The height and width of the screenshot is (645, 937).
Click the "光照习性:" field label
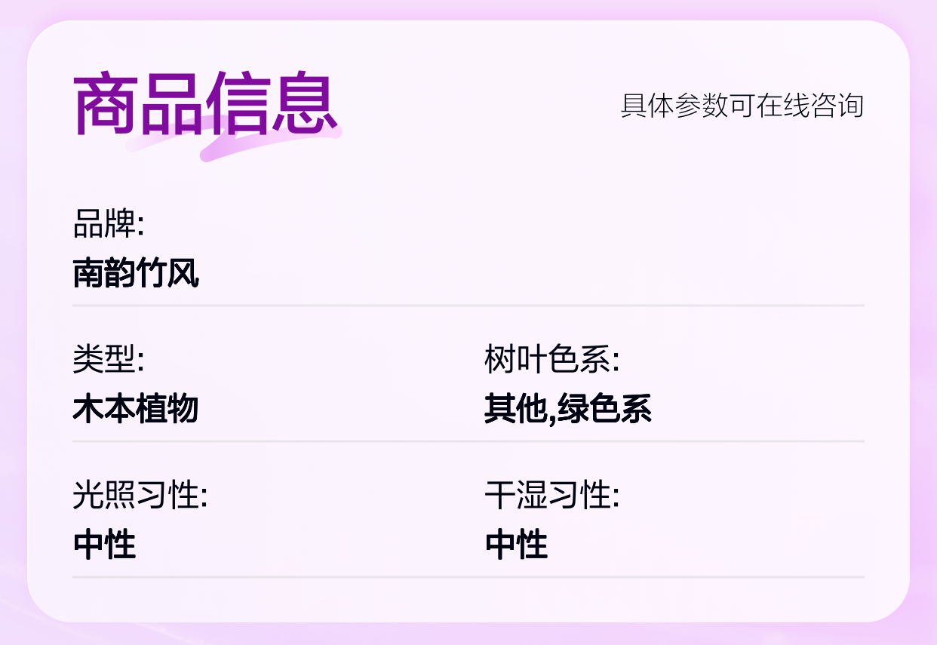click(140, 495)
